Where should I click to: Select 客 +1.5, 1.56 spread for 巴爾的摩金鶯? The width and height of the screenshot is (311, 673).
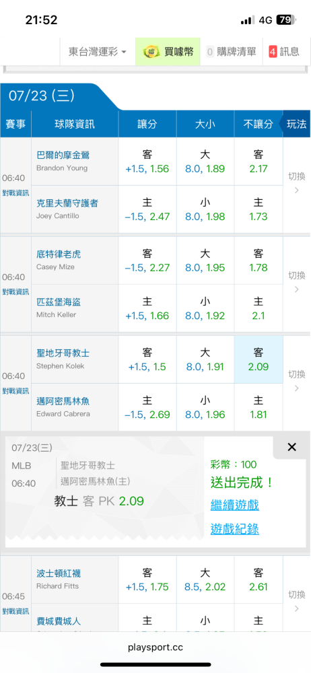coord(147,162)
